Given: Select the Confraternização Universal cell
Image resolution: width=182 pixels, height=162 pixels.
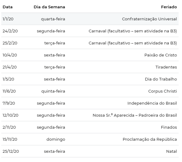Looking at the screenshot, I should pos(149,19).
